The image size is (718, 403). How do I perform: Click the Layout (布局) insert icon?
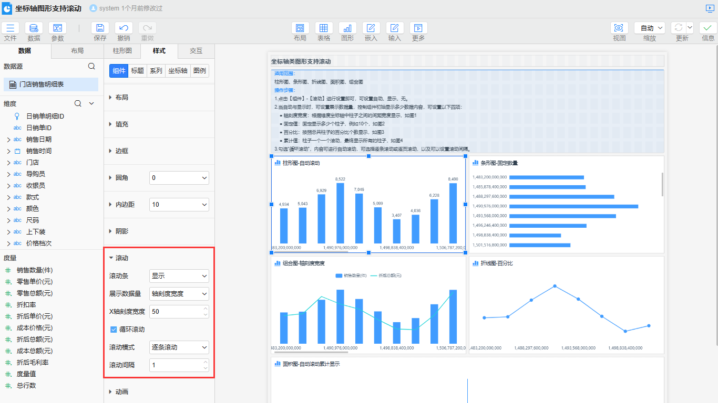click(300, 28)
